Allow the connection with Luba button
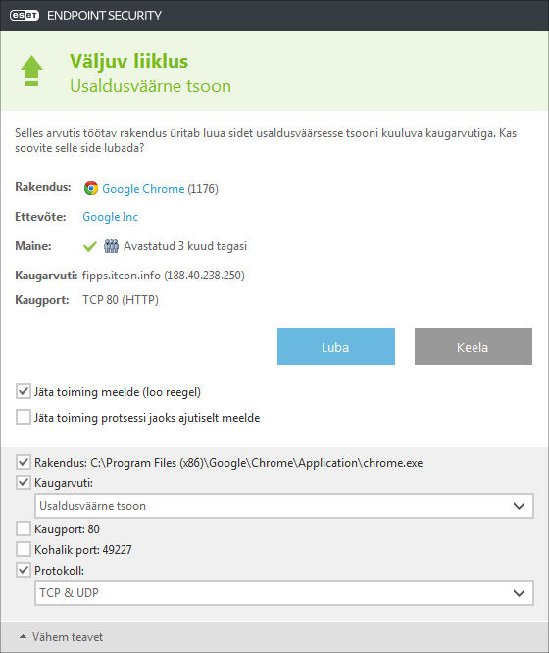 point(336,346)
